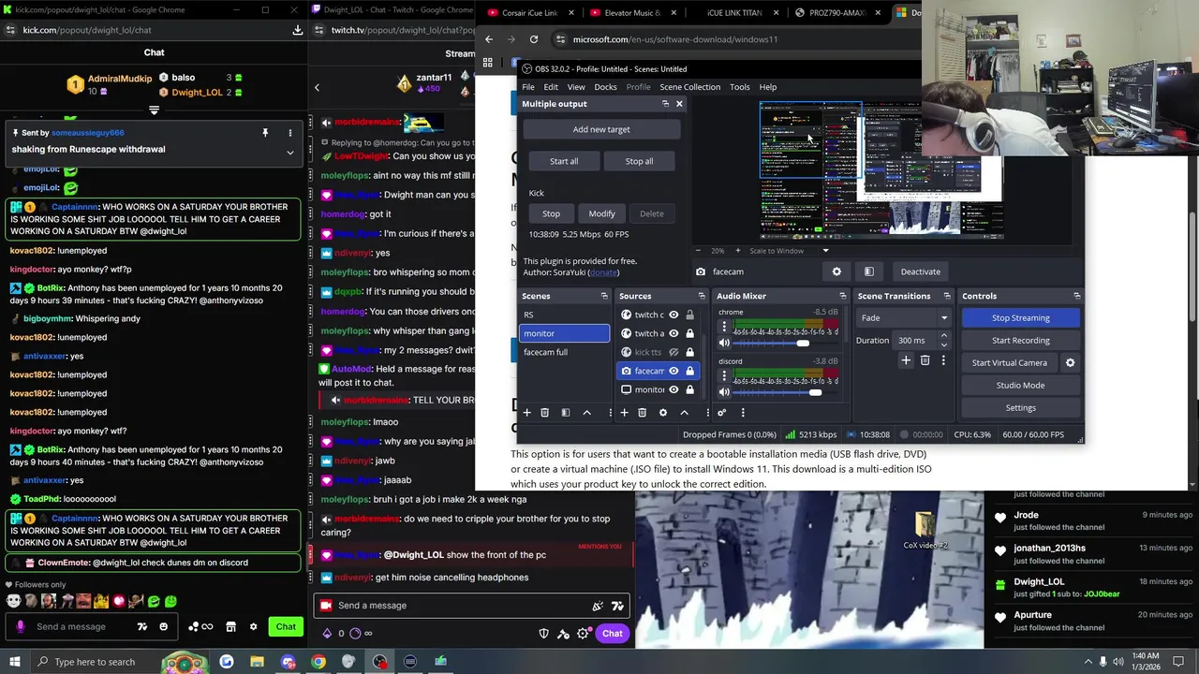Add a new scene transition
The width and height of the screenshot is (1199, 674).
(x=906, y=360)
